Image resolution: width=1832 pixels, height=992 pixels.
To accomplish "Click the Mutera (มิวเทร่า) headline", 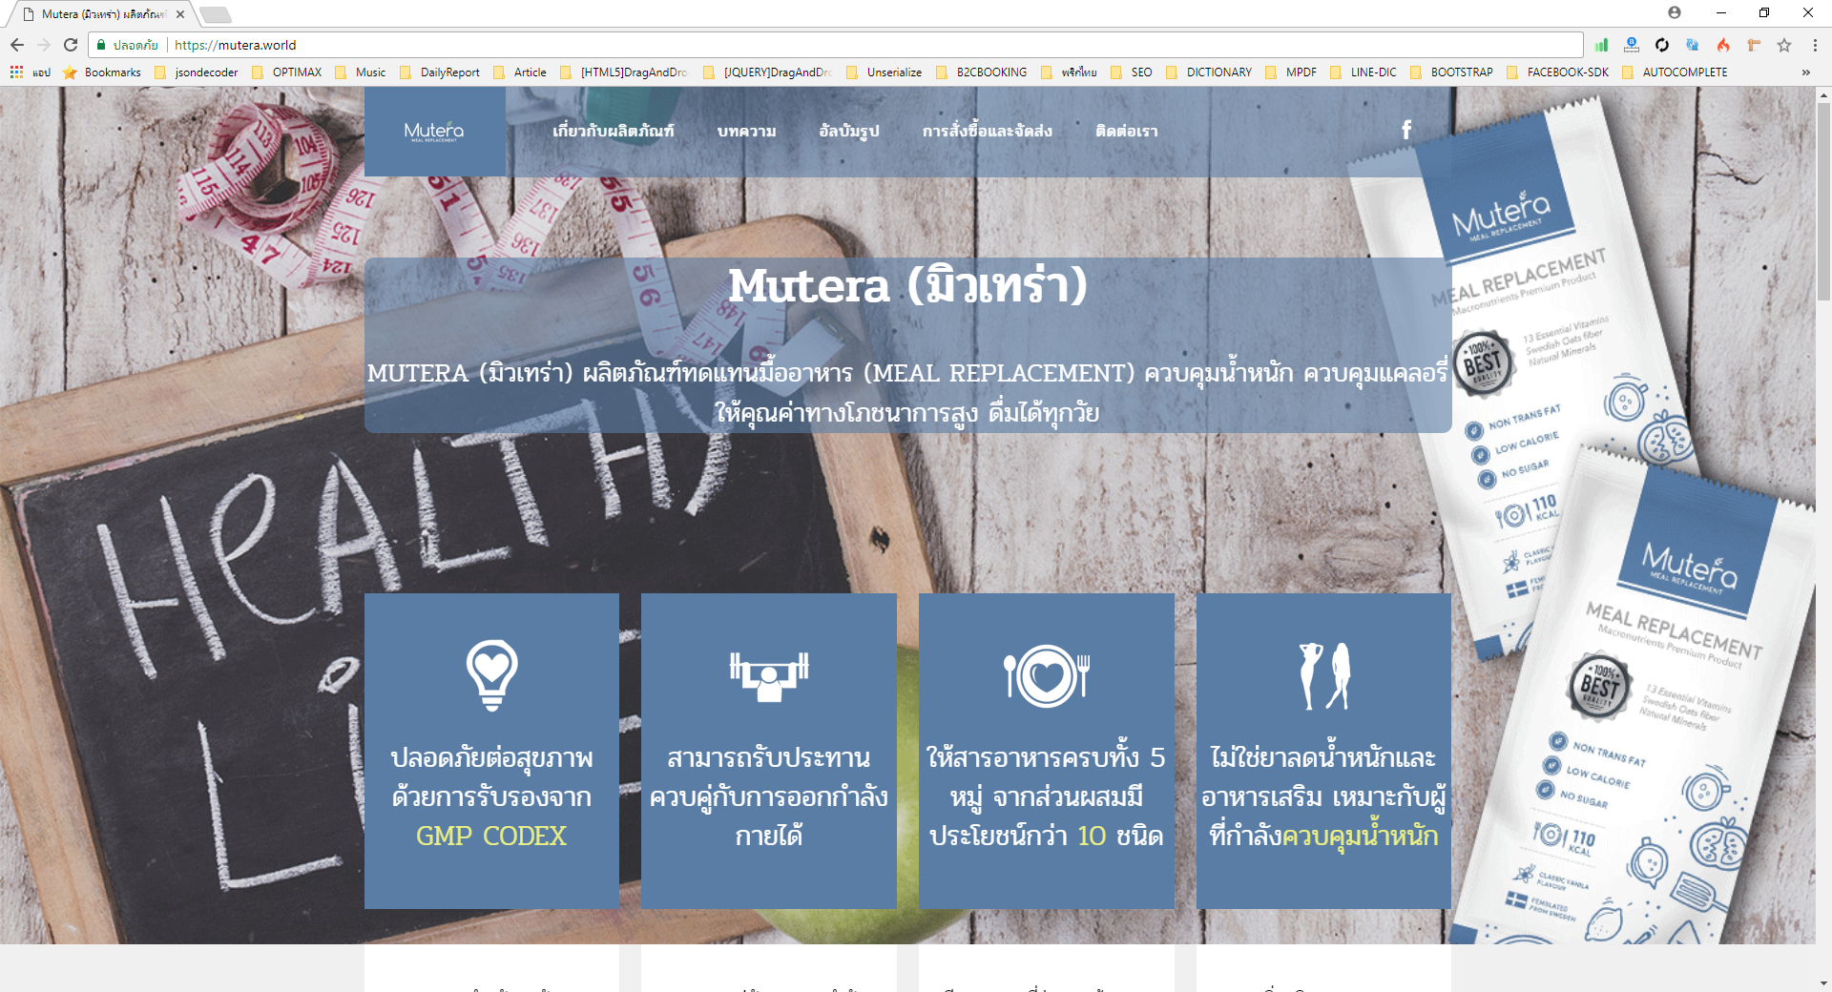I will (x=908, y=285).
